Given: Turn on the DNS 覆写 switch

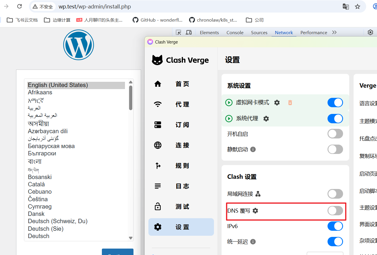Looking at the screenshot, I should 335,211.
